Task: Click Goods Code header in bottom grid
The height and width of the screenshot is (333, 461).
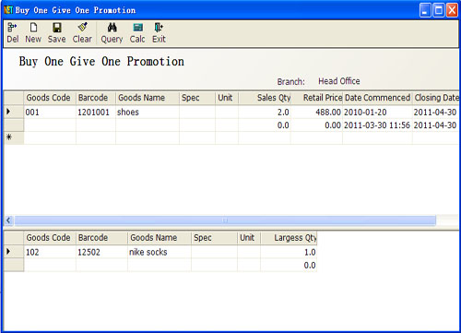Action: pos(50,238)
